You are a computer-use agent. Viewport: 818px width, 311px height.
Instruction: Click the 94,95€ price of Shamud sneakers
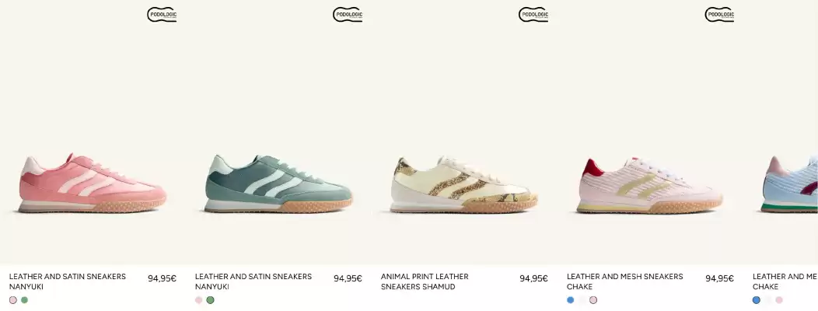coord(533,278)
